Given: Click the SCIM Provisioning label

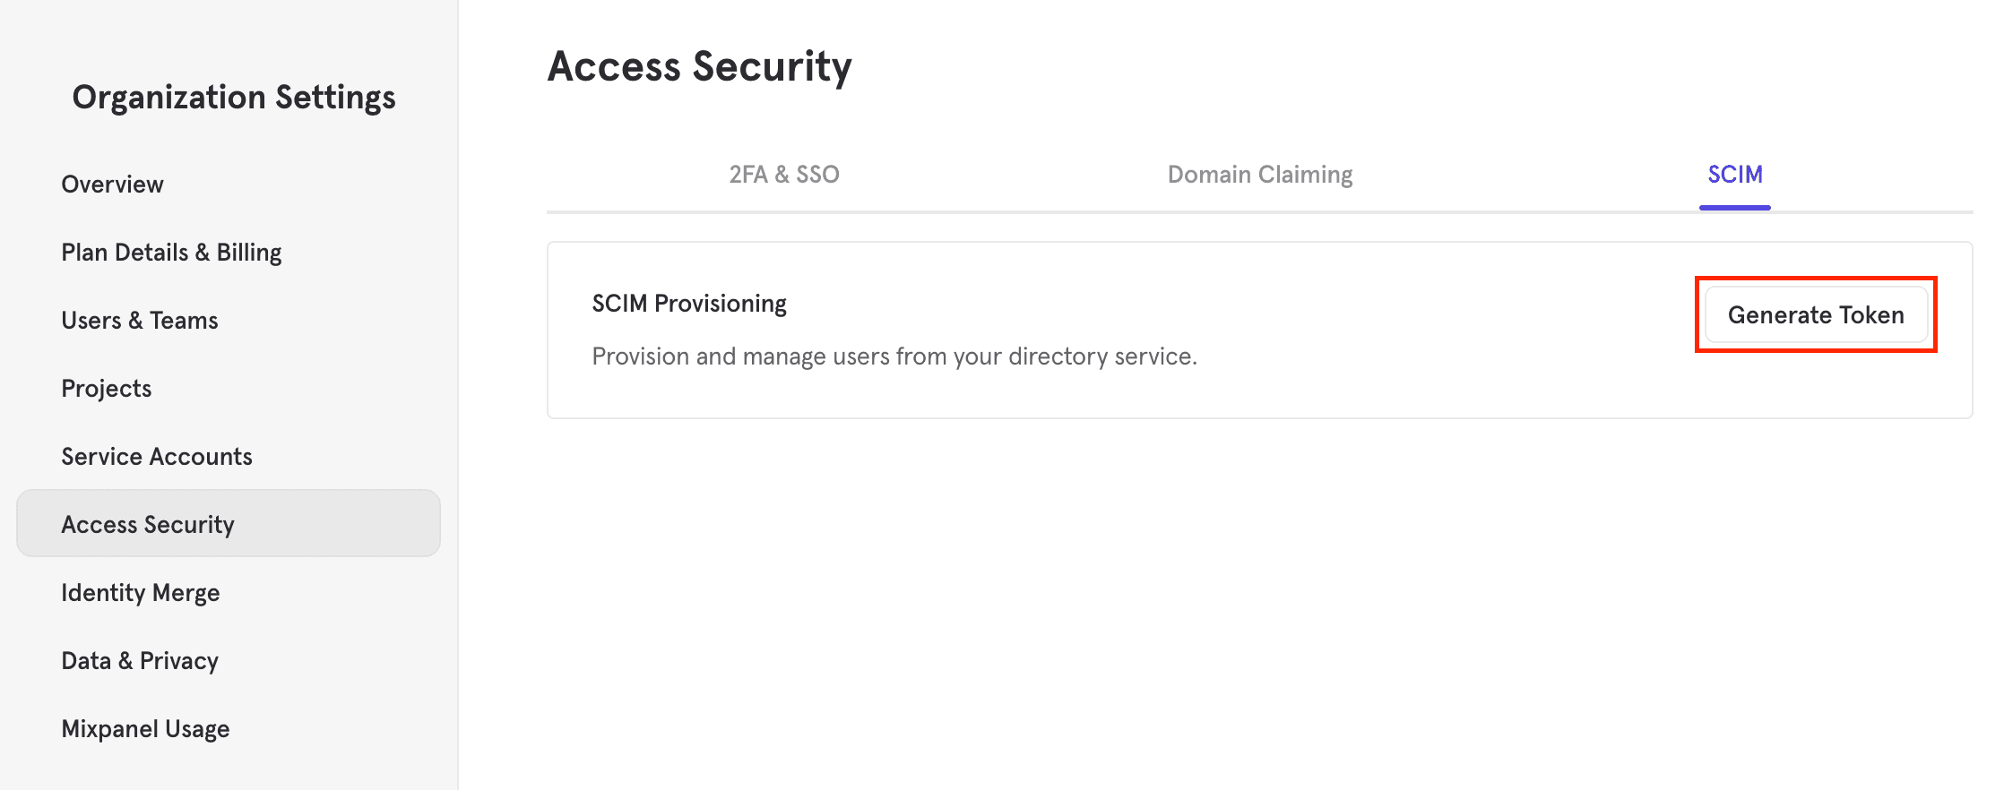Looking at the screenshot, I should 688,303.
